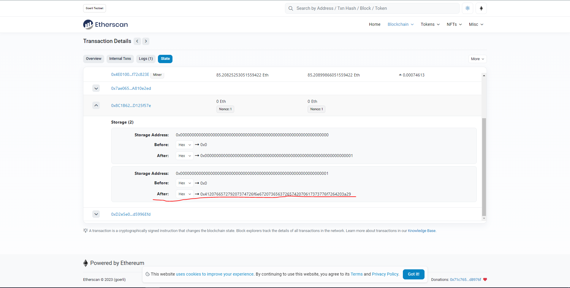Open address 0x7ae065...A810e2ed link

click(131, 88)
